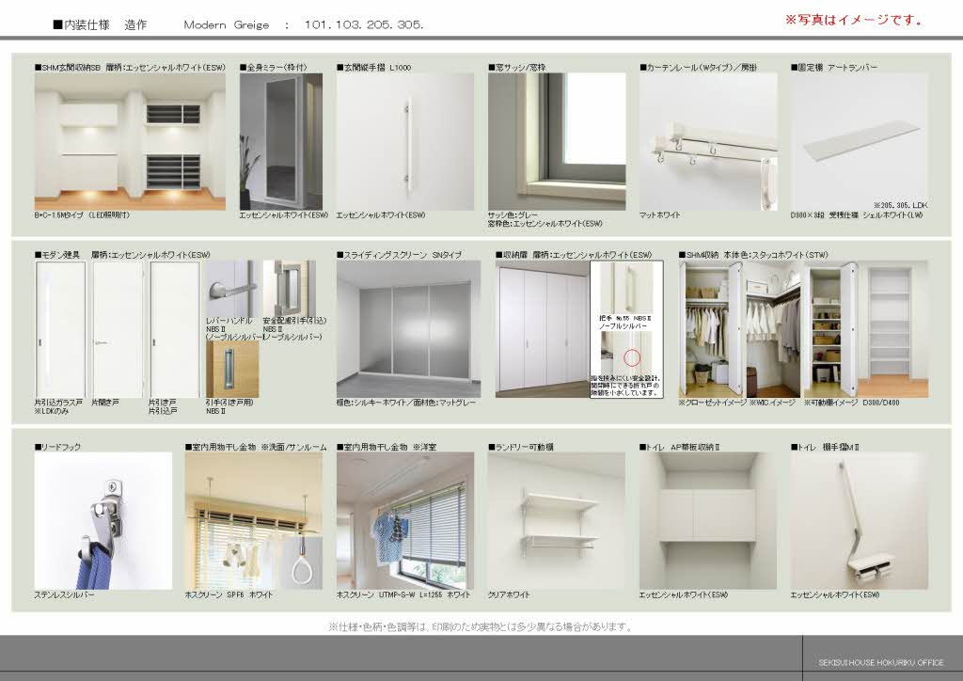Open the gray window sash image

556,141
